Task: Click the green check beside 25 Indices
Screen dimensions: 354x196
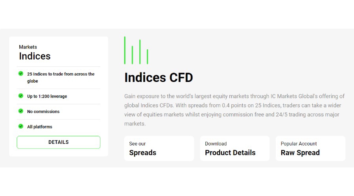Action: [x=21, y=73]
